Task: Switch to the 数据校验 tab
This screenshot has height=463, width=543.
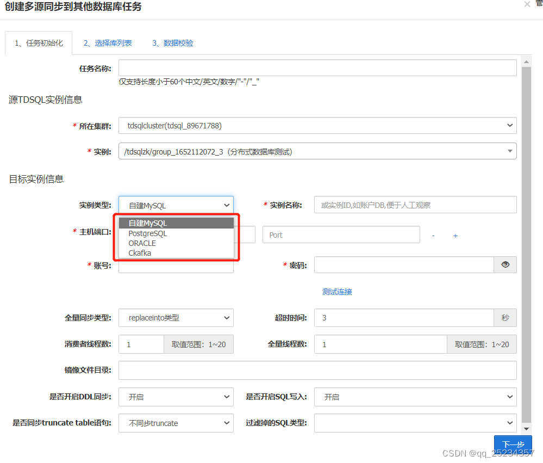Action: (x=172, y=42)
